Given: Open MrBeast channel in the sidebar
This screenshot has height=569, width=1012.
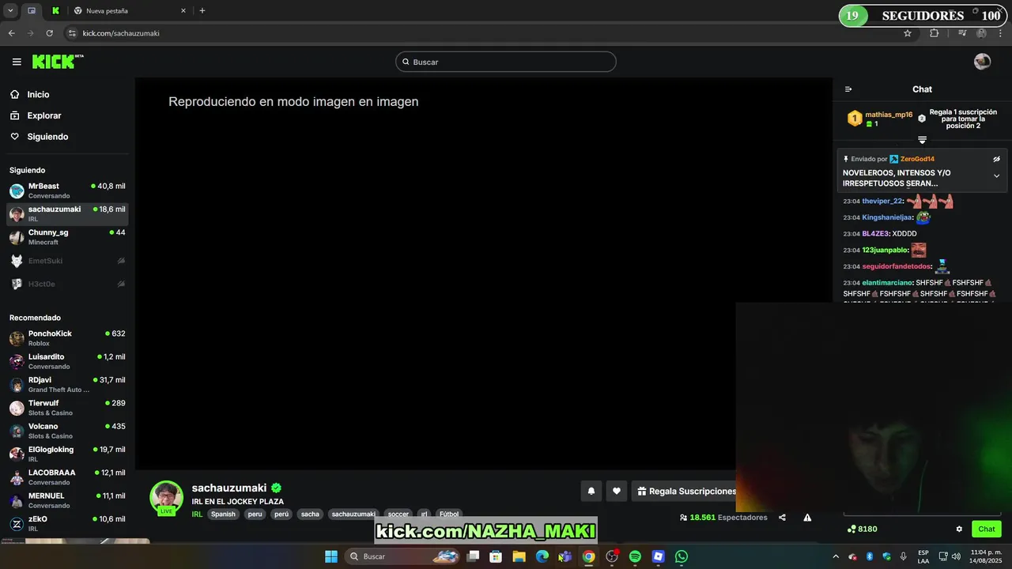Looking at the screenshot, I should [x=67, y=190].
